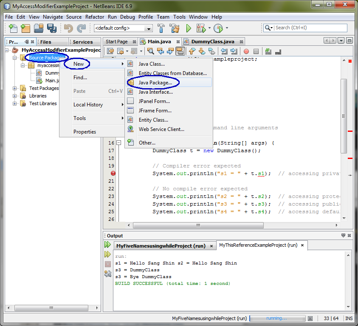358x326 pixels.
Task: Close the MyFiveNamesusingwhileProject output tab
Action: tap(211, 246)
